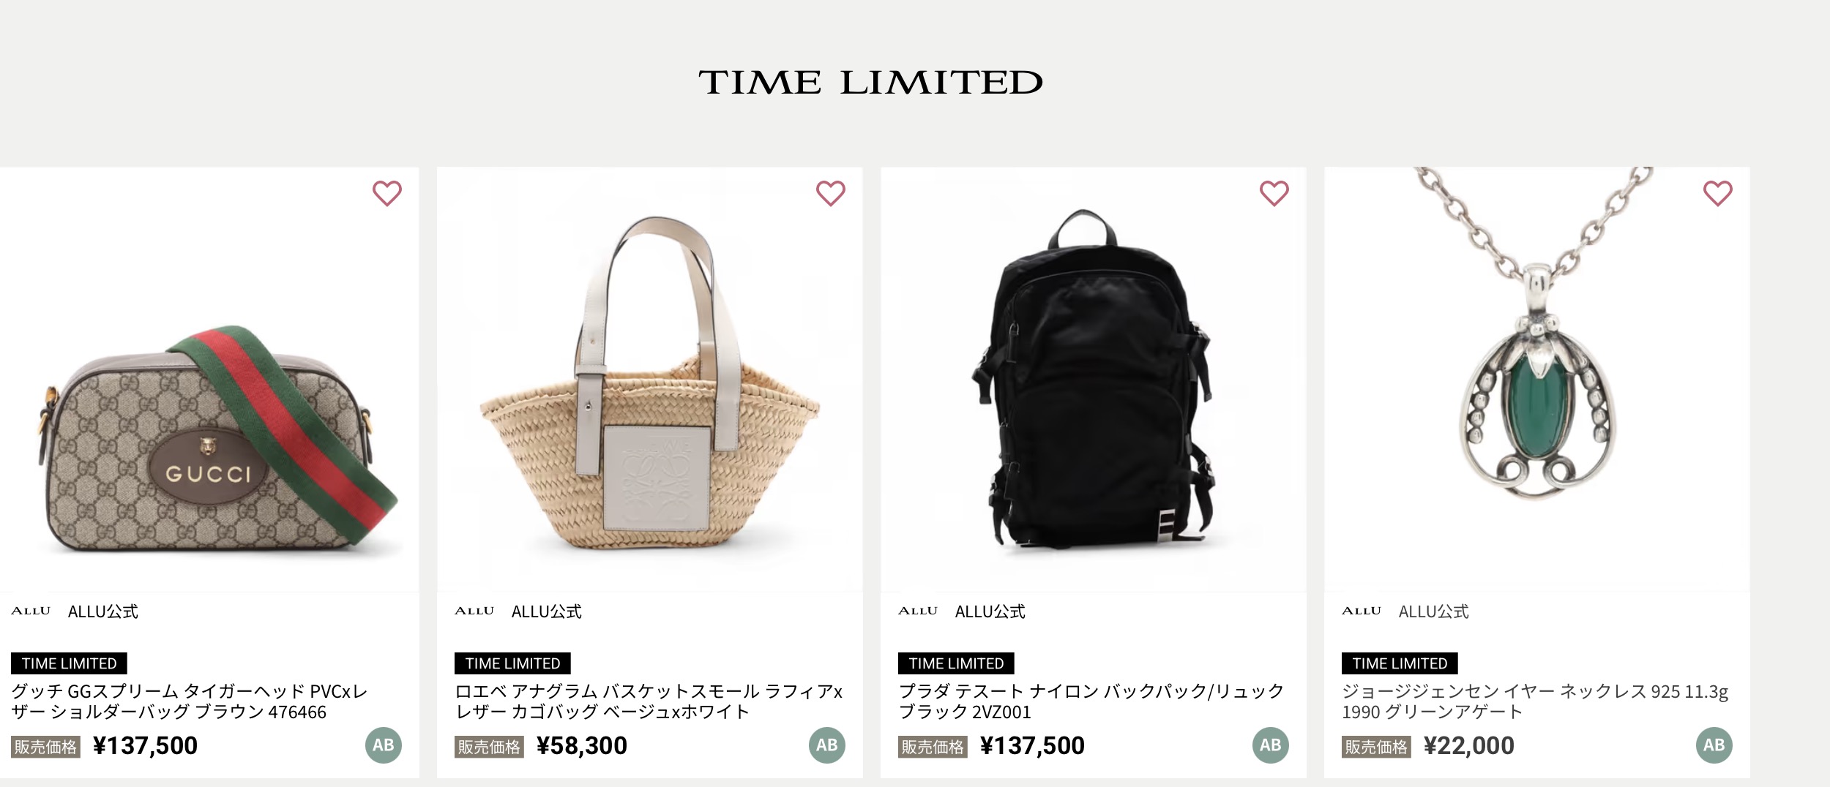Click heart icon on Georg Jensen necklace
1830x787 pixels.
(x=1718, y=193)
